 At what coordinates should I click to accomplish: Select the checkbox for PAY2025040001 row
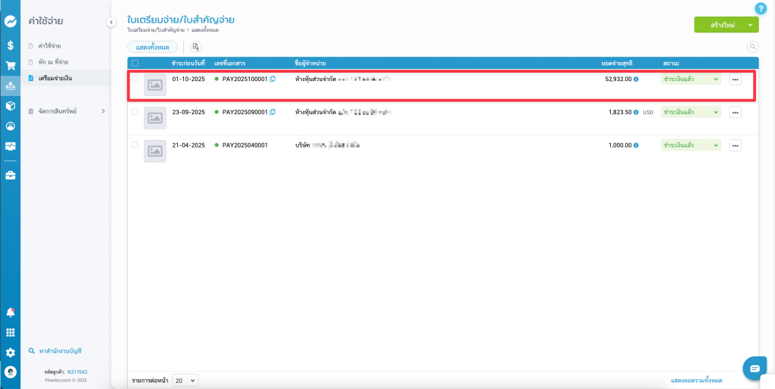pos(135,145)
